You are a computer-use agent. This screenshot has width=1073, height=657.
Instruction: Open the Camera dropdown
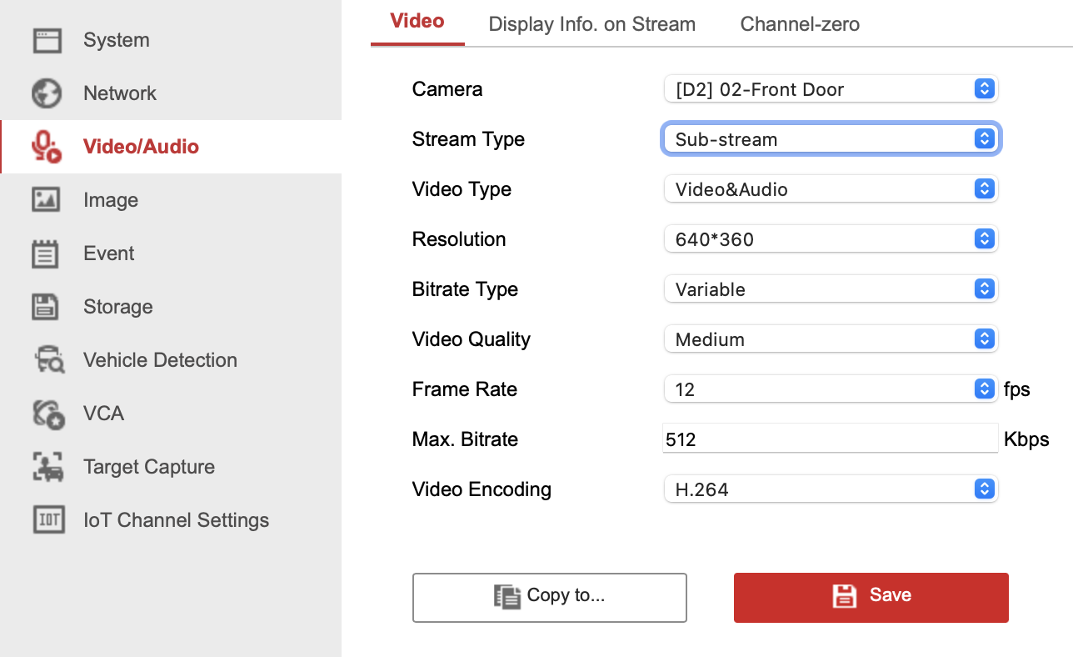click(831, 89)
